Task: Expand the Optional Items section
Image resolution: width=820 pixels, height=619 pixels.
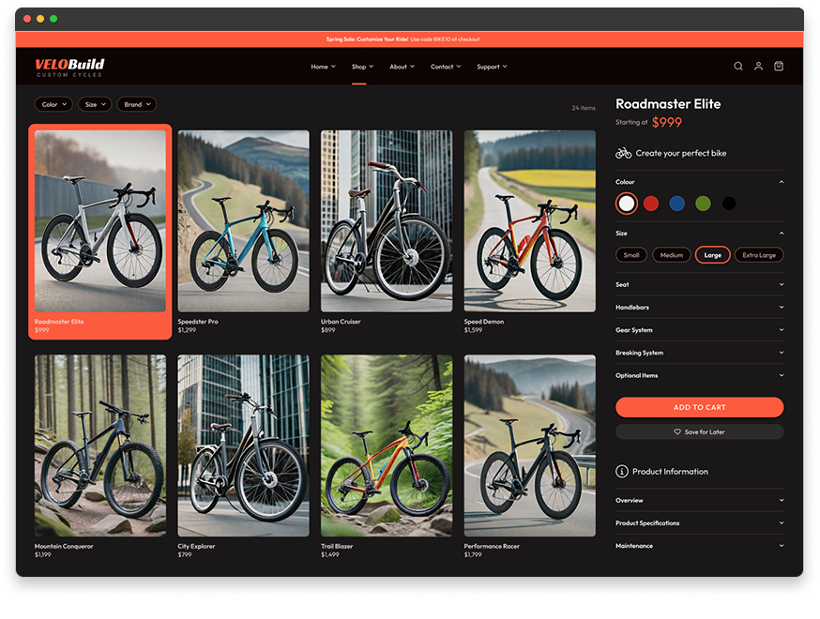Action: pos(699,375)
